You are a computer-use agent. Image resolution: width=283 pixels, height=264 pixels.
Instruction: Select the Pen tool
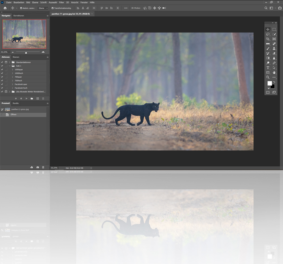pyautogui.click(x=274, y=63)
